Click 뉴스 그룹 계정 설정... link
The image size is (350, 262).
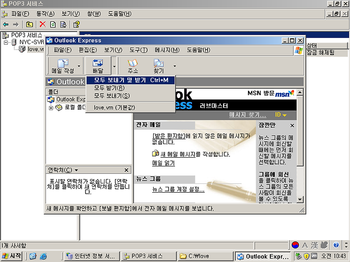(178, 189)
